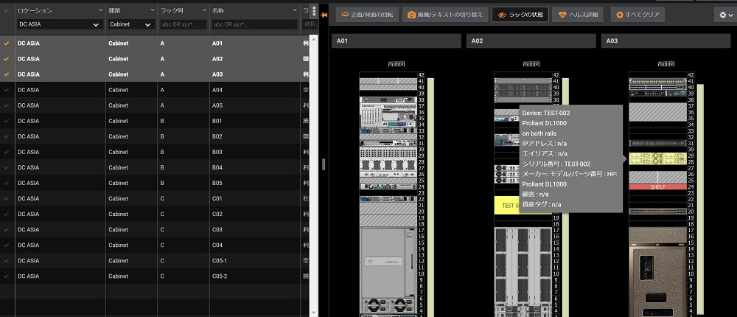Toggle the select-all checkmark in table header
Screen dimensions: 737x317
pyautogui.click(x=7, y=10)
